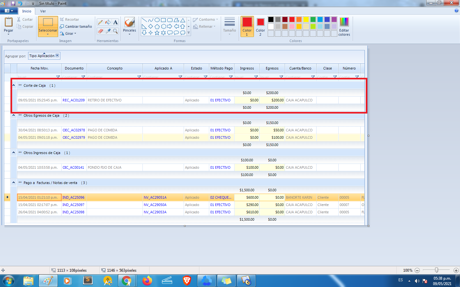Viewport: 460px width, 287px height.
Task: Click the 'Método Pago' column header
Action: (x=221, y=68)
